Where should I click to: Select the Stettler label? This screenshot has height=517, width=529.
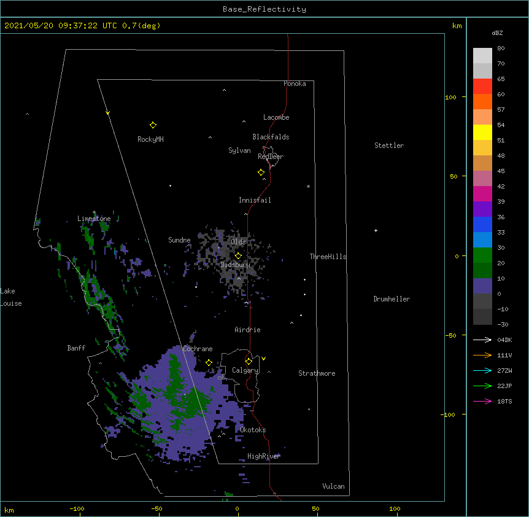pyautogui.click(x=389, y=146)
